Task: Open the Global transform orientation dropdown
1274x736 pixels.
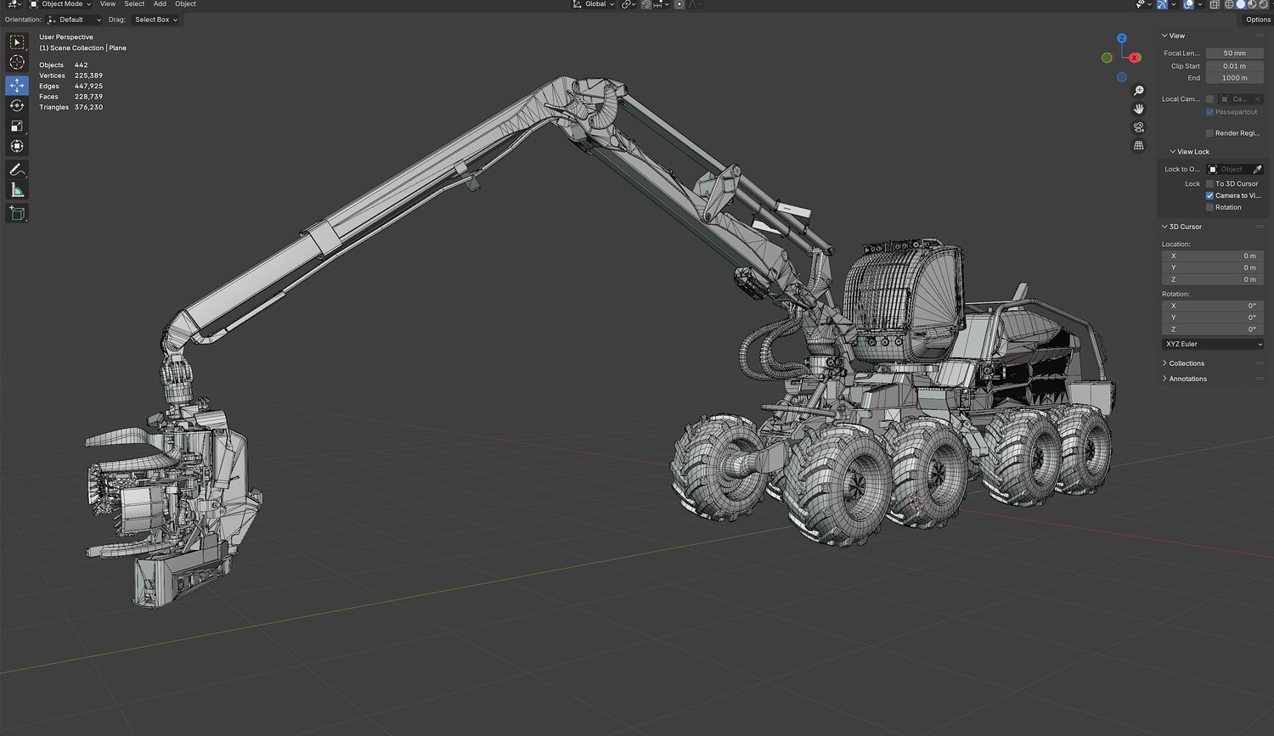Action: (x=593, y=4)
